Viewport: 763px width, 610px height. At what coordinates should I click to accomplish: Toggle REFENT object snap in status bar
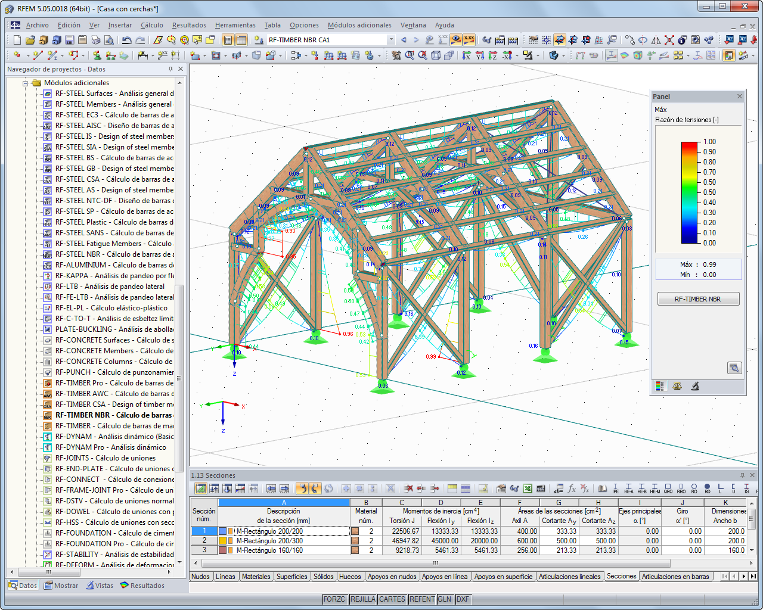point(422,599)
